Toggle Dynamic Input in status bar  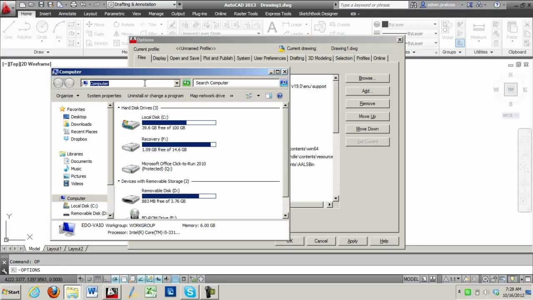tap(158, 279)
